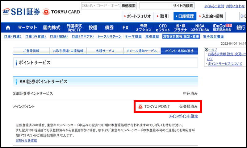The height and width of the screenshot is (148, 247).
Task: Click the help question mark icon
Action: coord(207,50)
